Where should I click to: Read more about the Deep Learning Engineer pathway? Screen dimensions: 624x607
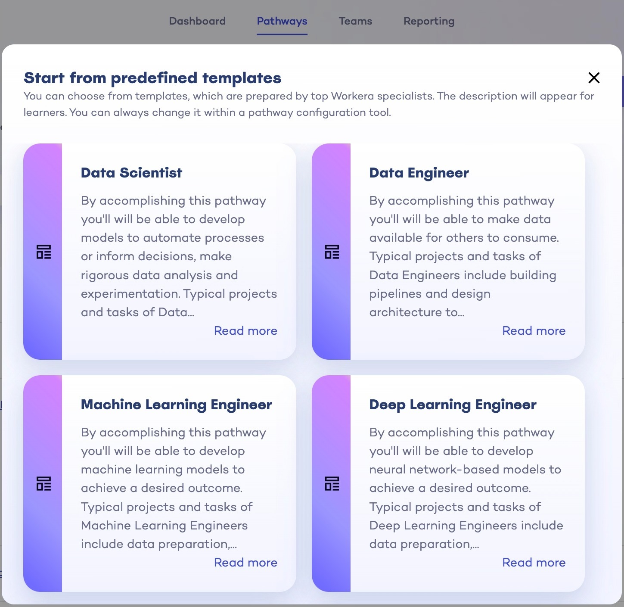point(534,562)
